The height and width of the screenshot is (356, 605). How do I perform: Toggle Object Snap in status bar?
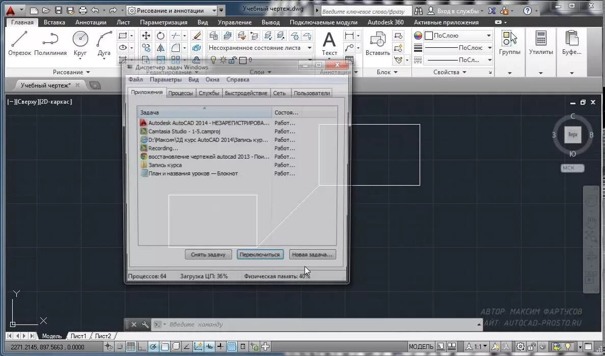click(164, 346)
